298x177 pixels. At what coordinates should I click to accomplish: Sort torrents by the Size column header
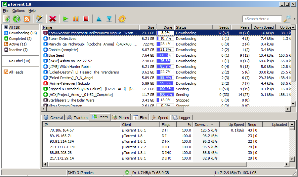point(148,27)
